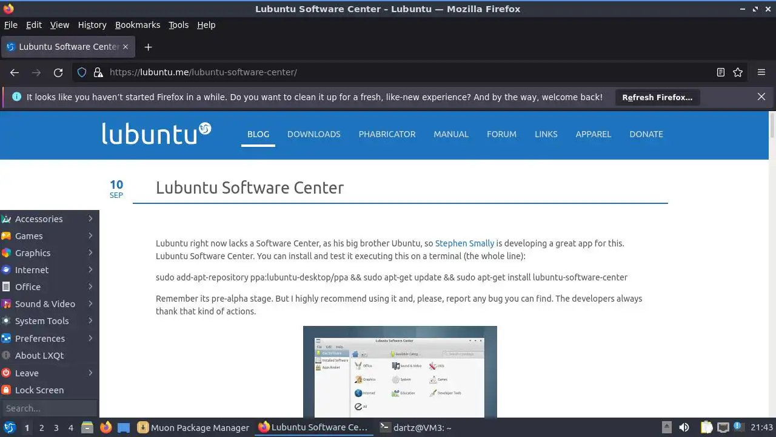Show site security info via padlock icon

tap(98, 72)
